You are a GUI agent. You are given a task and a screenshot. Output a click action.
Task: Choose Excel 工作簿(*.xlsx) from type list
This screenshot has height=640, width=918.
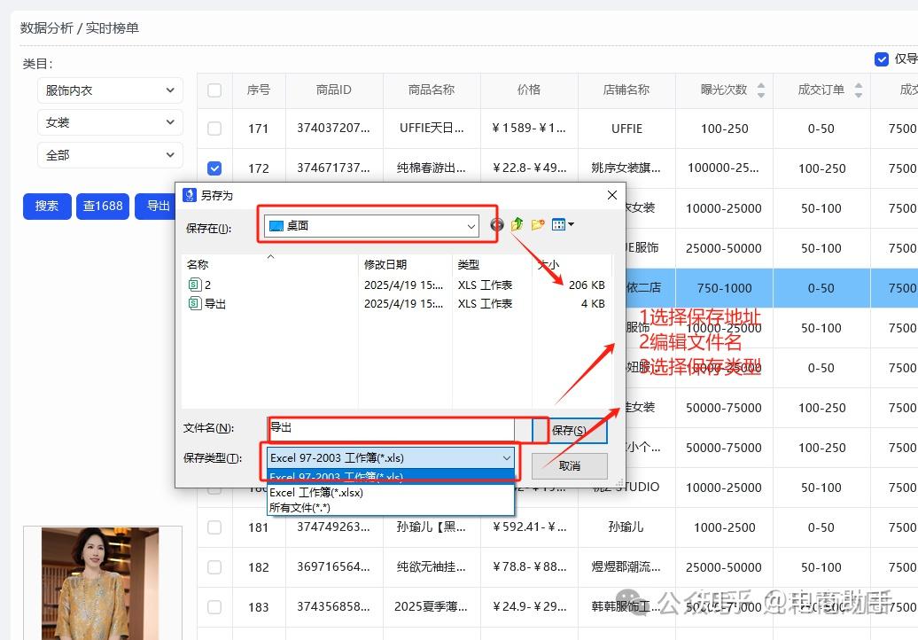click(x=316, y=493)
